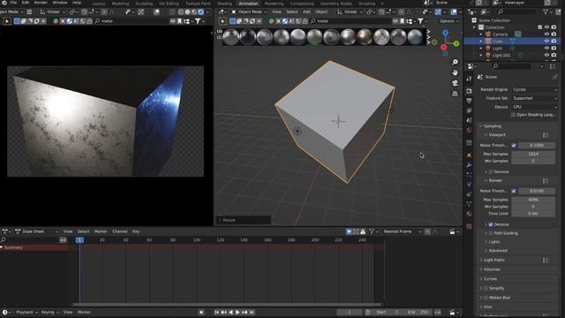This screenshot has width=565, height=318.
Task: Click the red X axis on navigation gizmo
Action: [x=443, y=47]
